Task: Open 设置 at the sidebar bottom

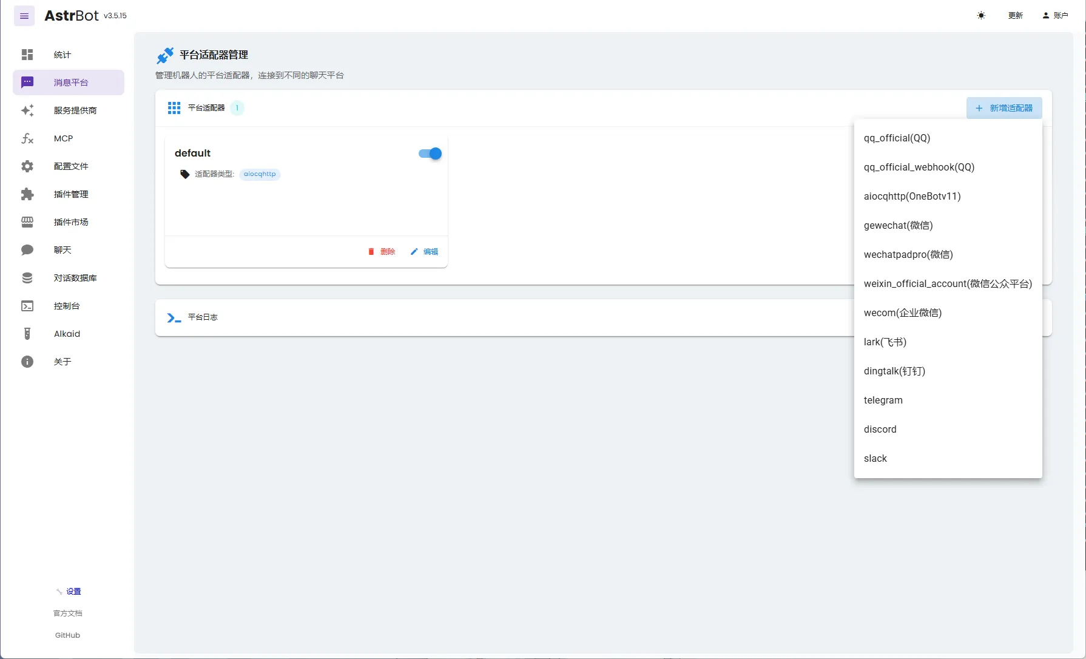Action: [x=69, y=592]
